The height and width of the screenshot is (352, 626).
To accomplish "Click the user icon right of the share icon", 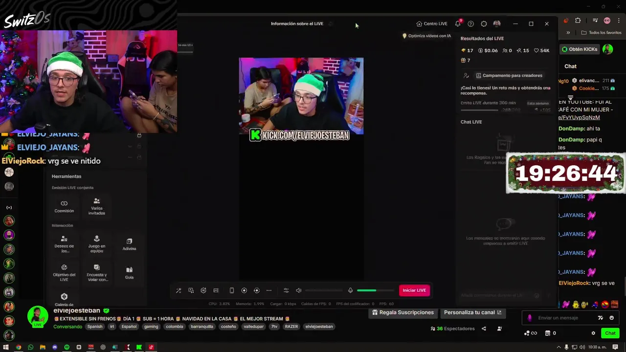I will [x=499, y=329].
